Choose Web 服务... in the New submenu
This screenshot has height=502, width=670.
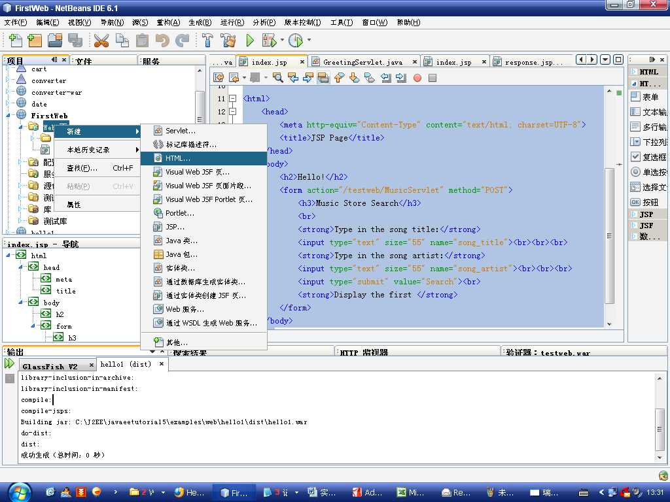pos(204,309)
